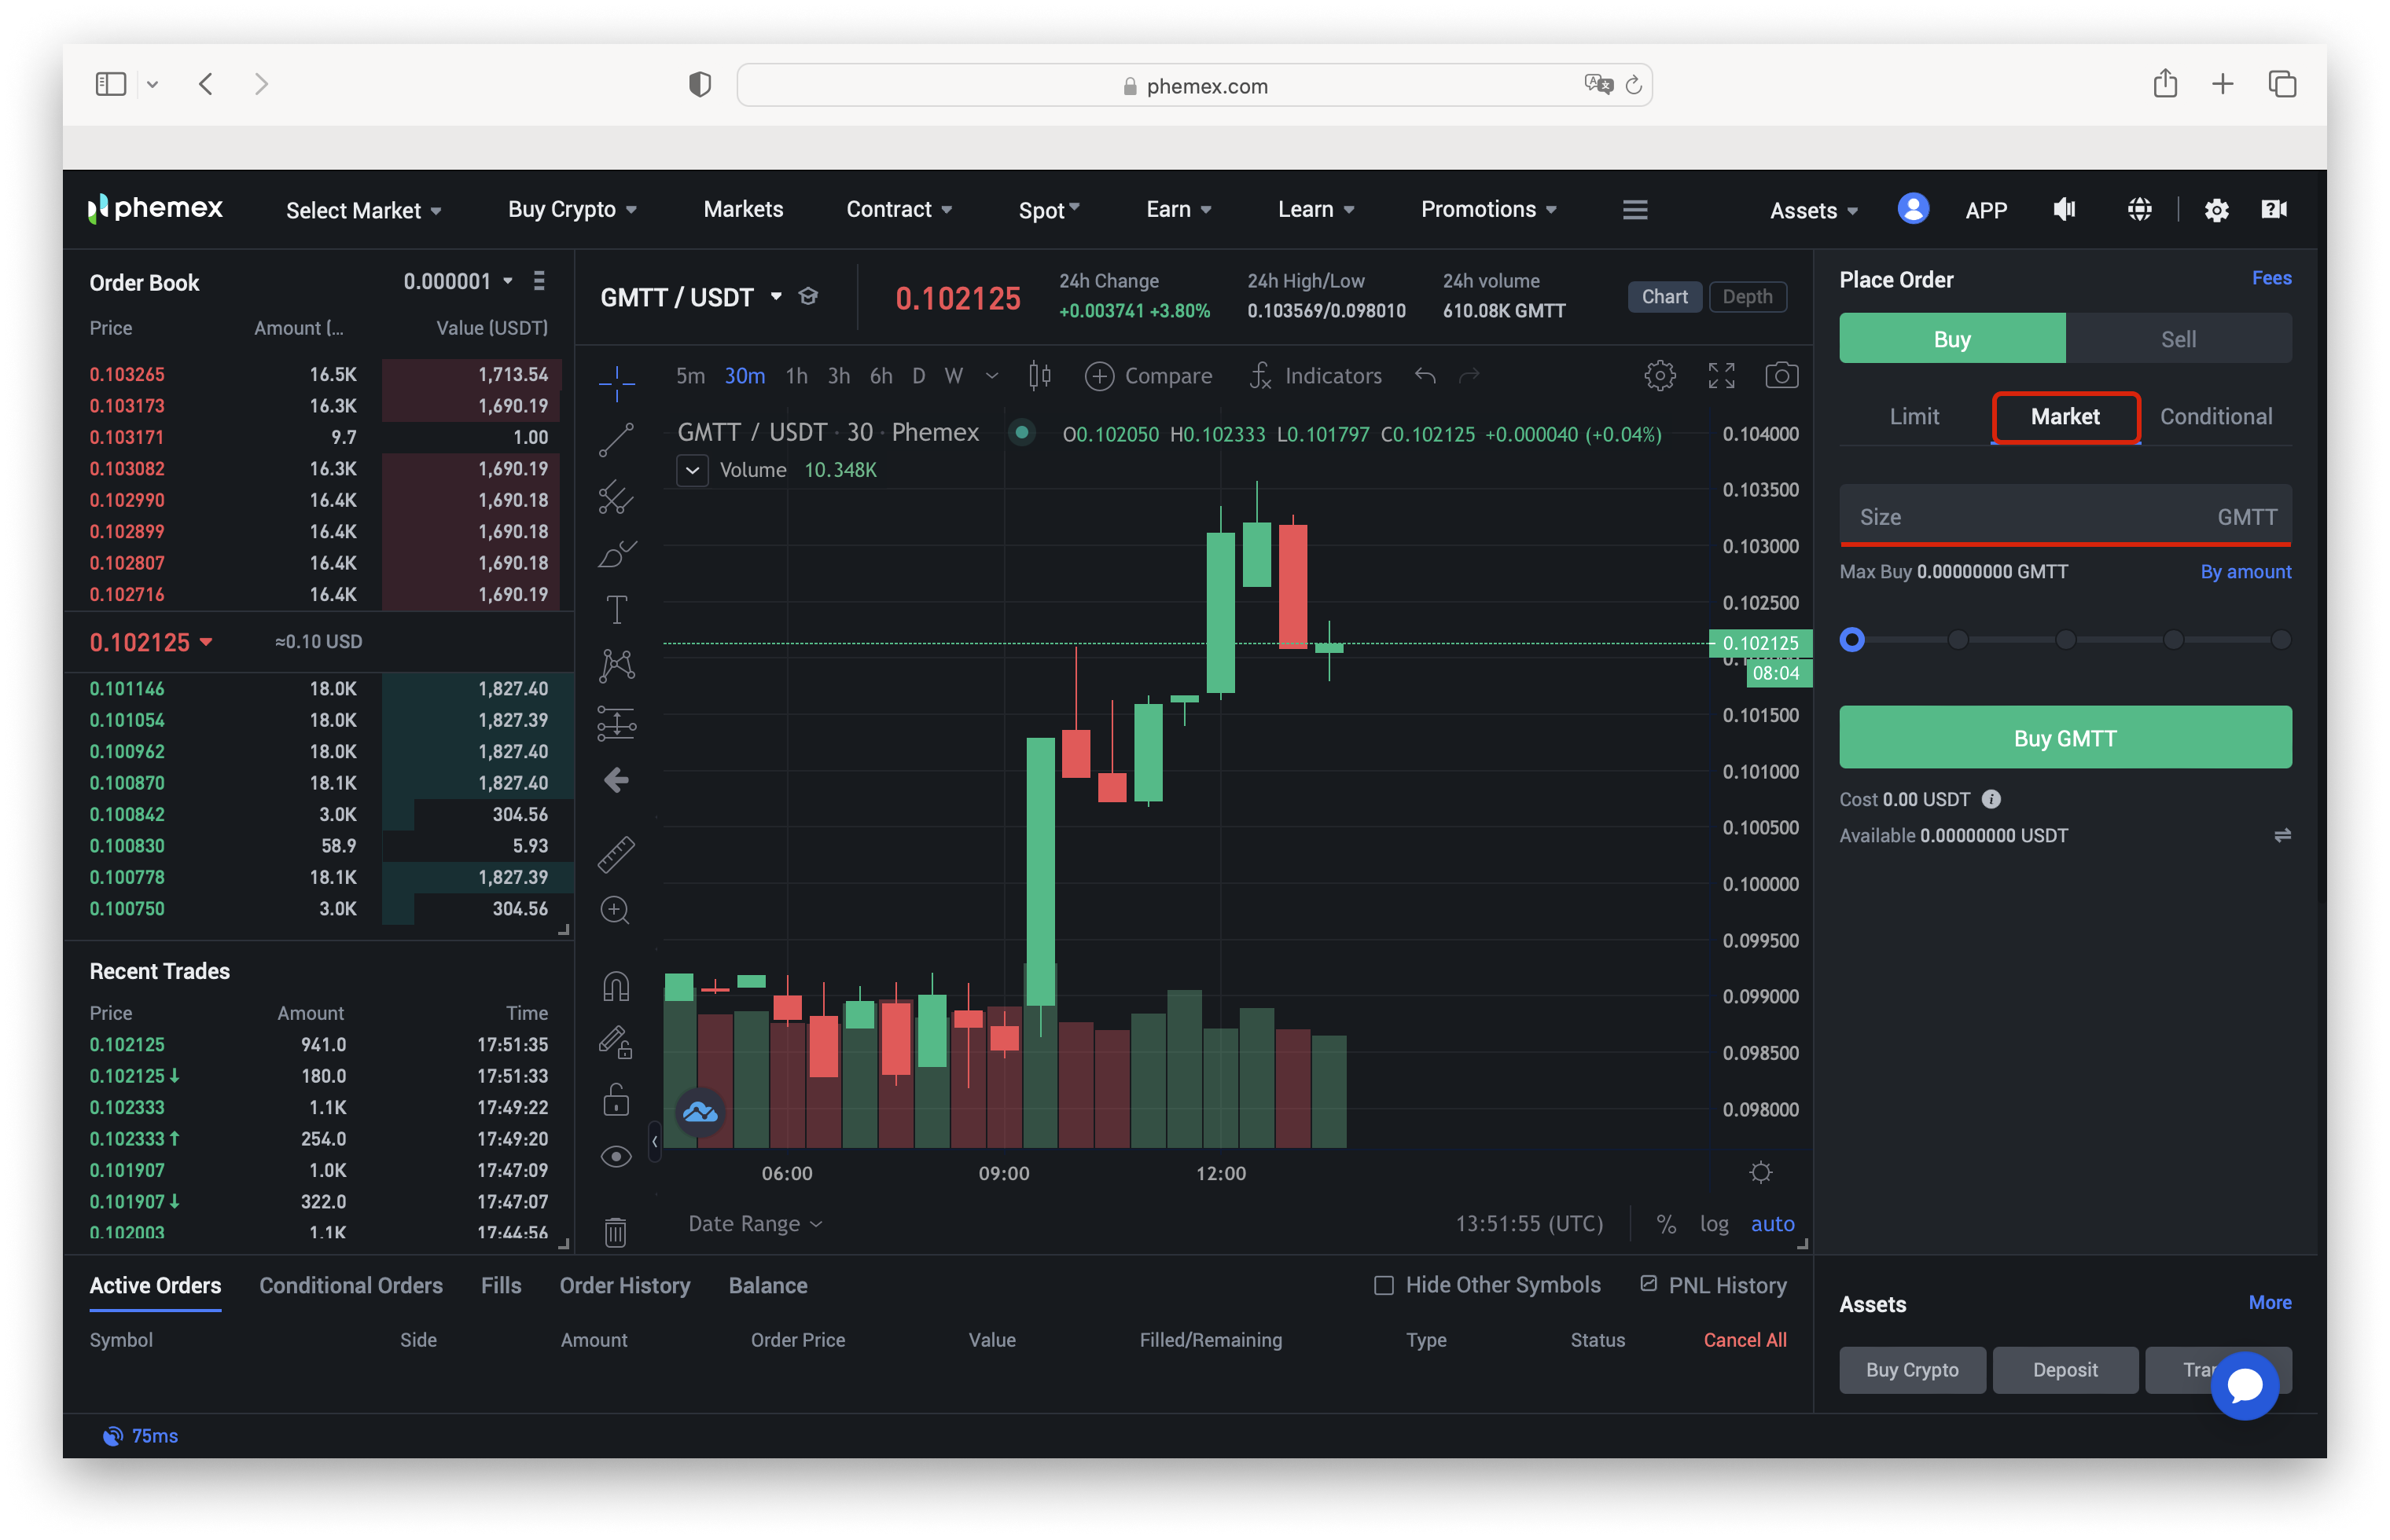Select the trend line drawing tool
This screenshot has height=1540, width=2390.
pos(616,440)
